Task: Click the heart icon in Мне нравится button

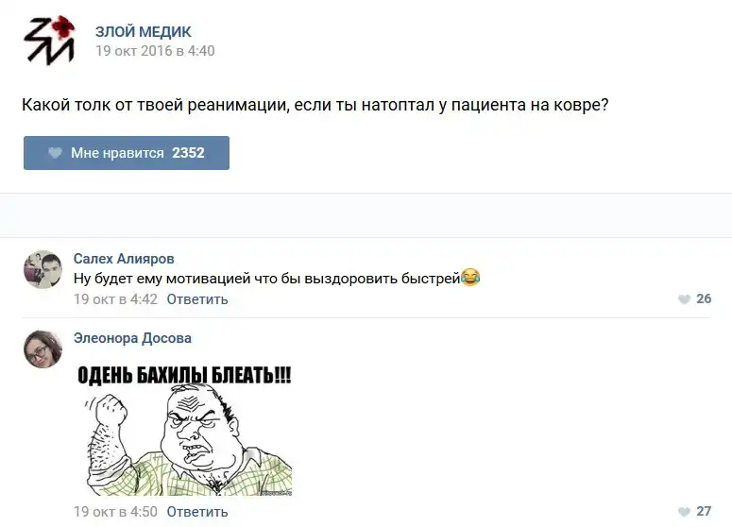Action: click(55, 153)
